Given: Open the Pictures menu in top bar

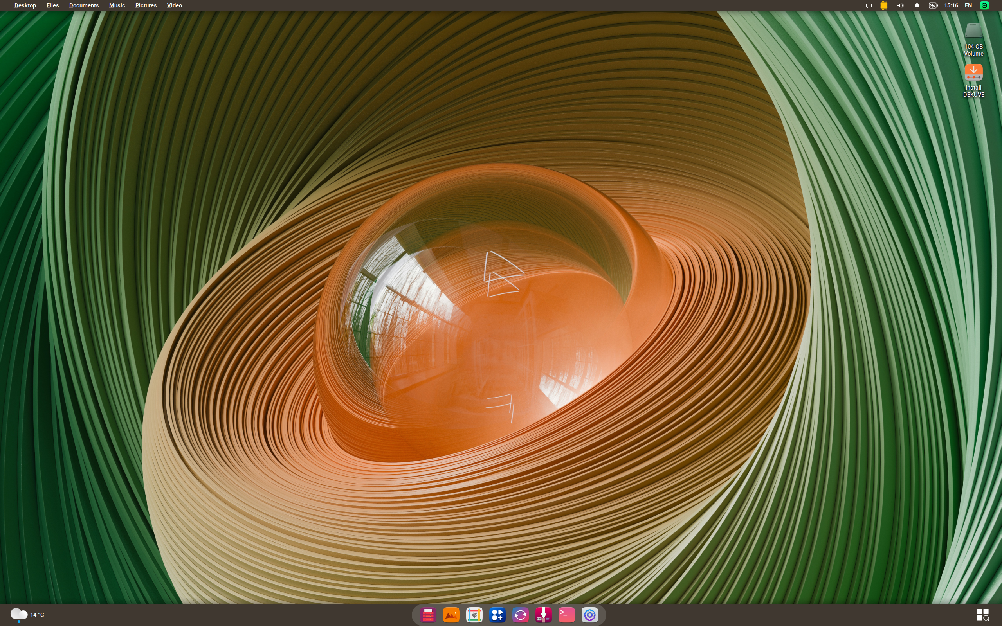Looking at the screenshot, I should pos(146,5).
